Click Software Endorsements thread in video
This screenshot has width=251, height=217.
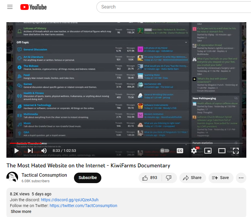coord(156,105)
